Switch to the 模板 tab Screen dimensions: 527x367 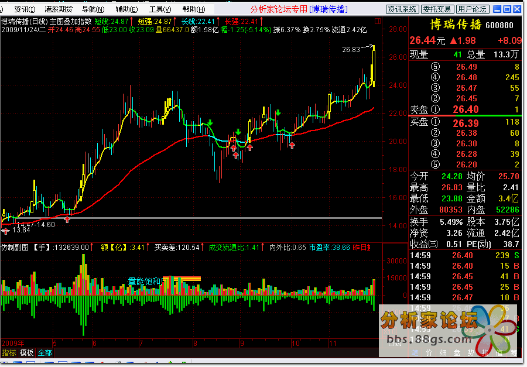coord(26,352)
